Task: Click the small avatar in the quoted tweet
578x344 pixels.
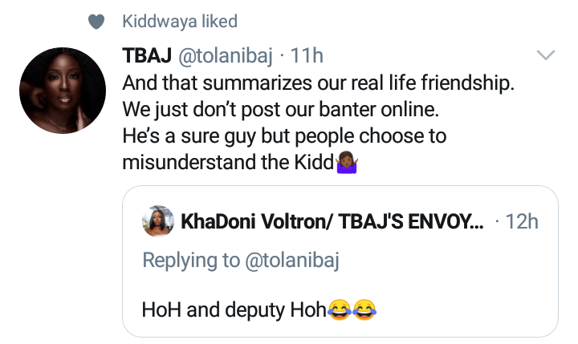Action: click(x=156, y=222)
